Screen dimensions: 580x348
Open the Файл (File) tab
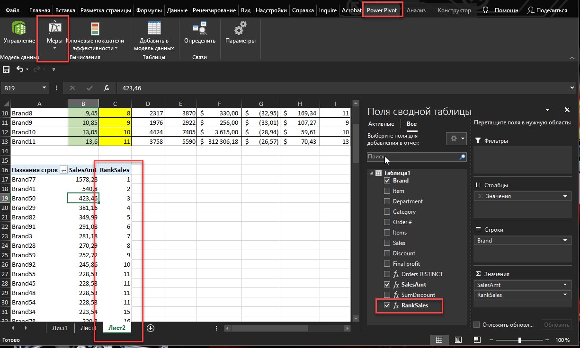13,10
